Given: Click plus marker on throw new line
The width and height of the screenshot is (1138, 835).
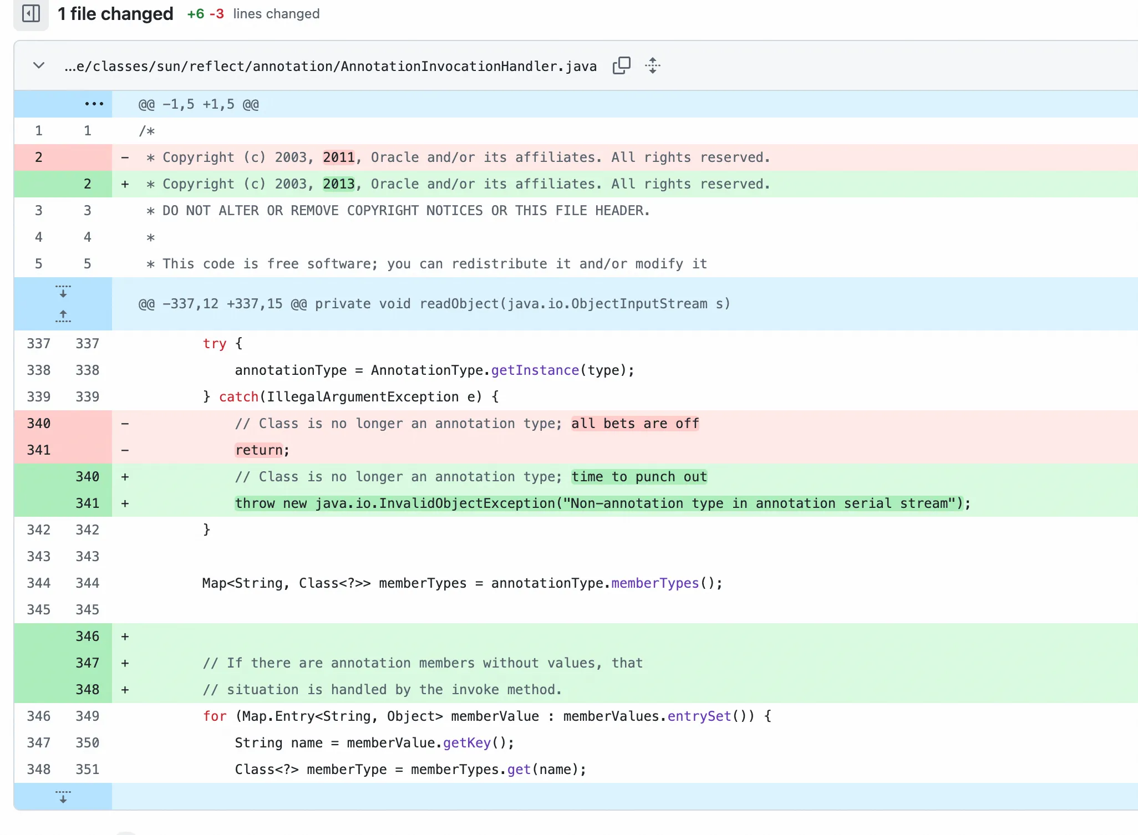Looking at the screenshot, I should [x=125, y=503].
